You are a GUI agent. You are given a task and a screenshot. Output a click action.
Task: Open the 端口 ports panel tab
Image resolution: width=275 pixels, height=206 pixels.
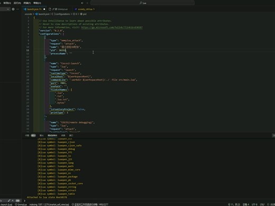tap(71, 135)
